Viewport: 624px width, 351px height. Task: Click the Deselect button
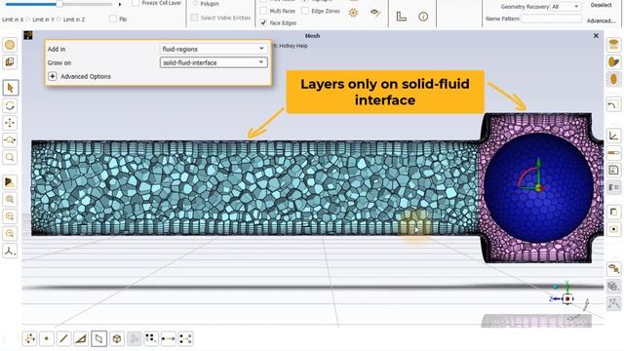pos(601,5)
